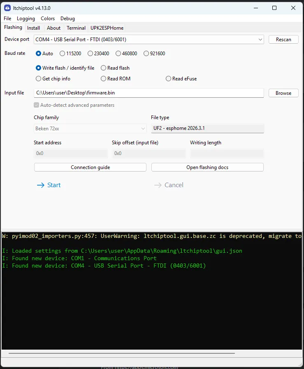
Task: Select Get chip info option
Action: (53, 79)
